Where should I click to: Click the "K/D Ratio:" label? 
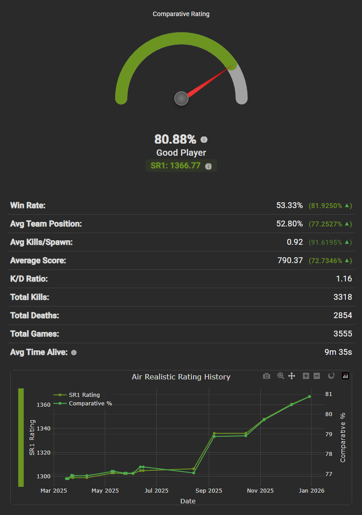tap(29, 279)
